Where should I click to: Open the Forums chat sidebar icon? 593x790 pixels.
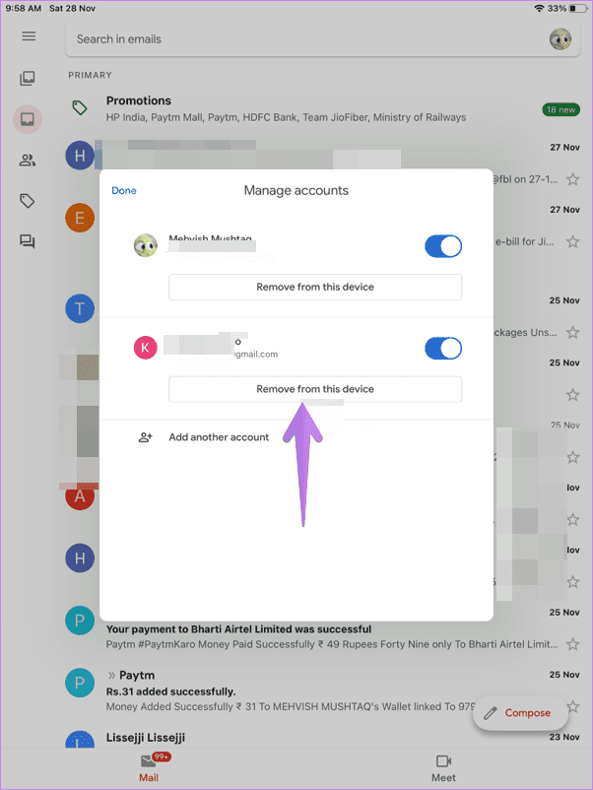coord(28,242)
